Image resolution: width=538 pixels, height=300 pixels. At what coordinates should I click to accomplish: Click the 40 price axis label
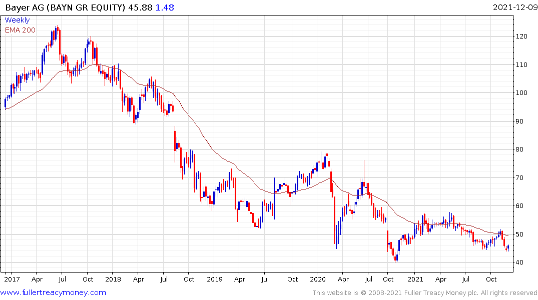tap(519, 262)
